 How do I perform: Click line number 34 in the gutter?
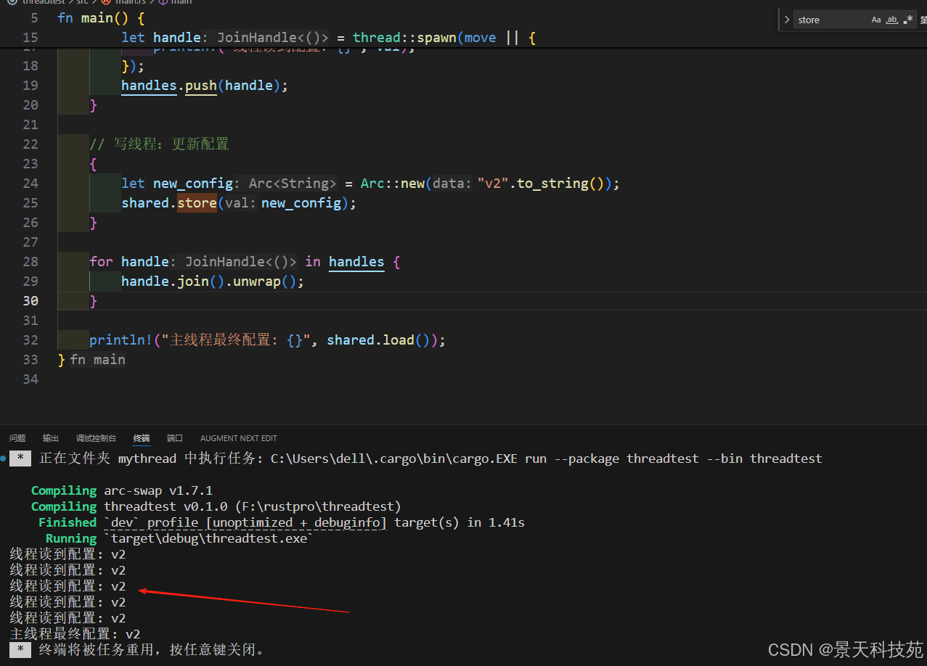coord(30,379)
